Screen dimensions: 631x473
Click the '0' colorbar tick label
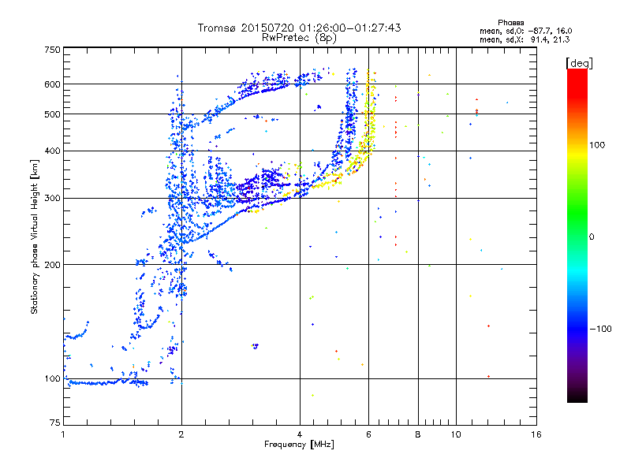click(x=592, y=237)
